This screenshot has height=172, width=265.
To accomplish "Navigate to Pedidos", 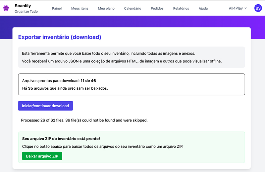I will (x=157, y=8).
